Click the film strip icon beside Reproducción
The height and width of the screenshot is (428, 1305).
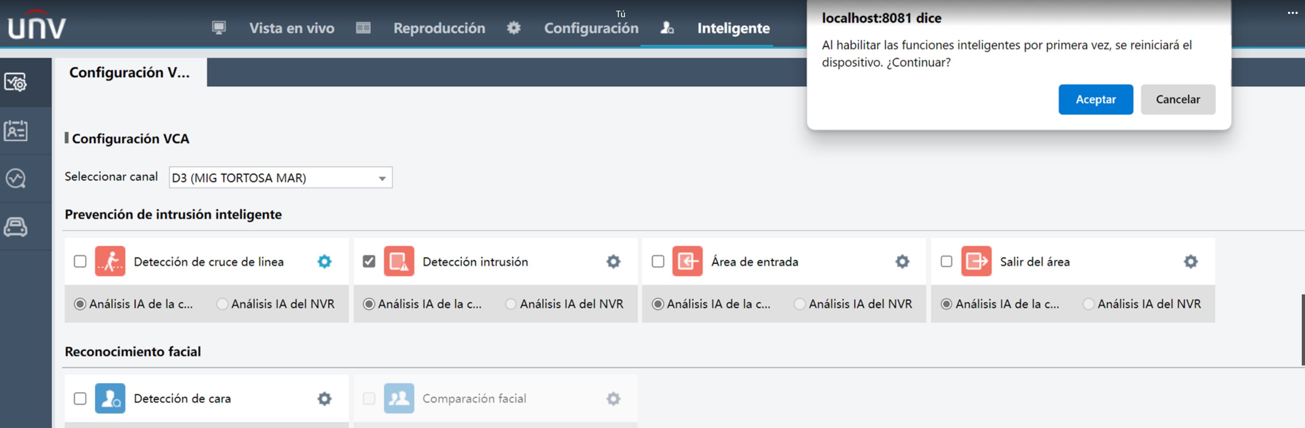point(363,28)
